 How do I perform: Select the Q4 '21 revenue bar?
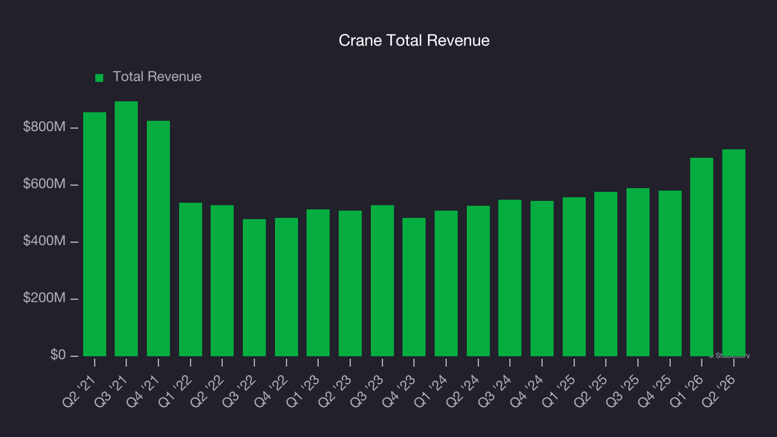point(158,239)
